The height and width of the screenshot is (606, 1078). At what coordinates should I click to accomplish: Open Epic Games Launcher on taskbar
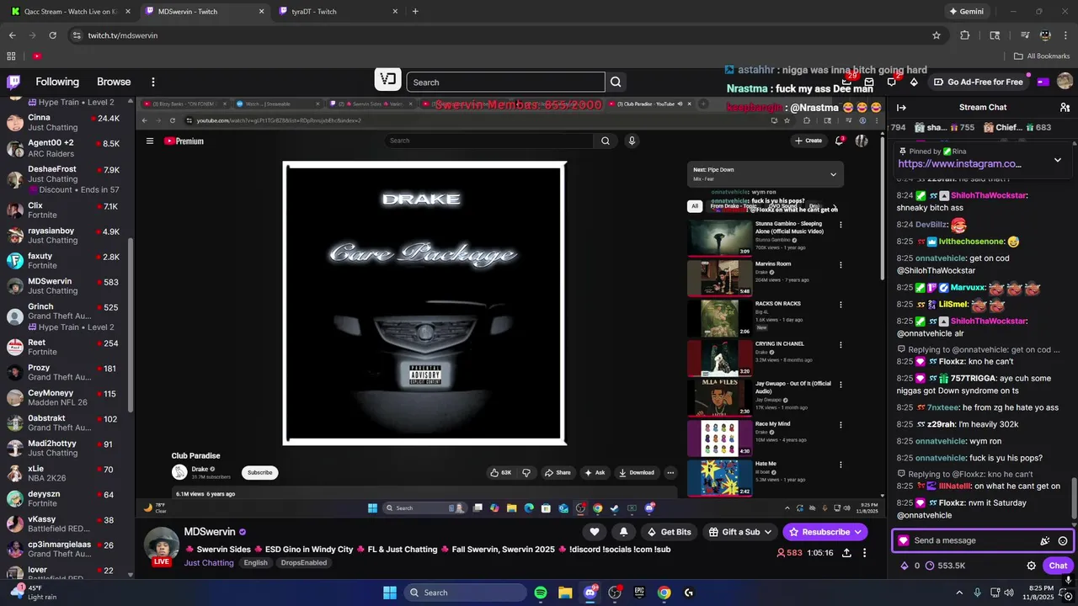point(639,593)
